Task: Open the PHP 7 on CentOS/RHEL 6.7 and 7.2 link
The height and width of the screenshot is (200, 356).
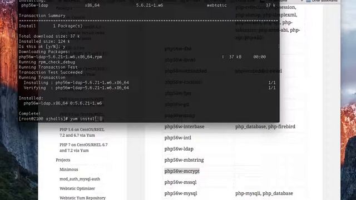Action: click(x=83, y=148)
